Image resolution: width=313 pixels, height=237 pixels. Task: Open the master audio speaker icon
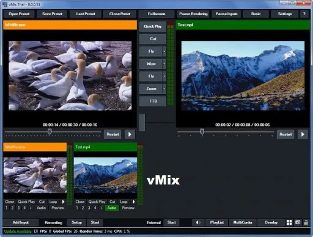coord(198,222)
